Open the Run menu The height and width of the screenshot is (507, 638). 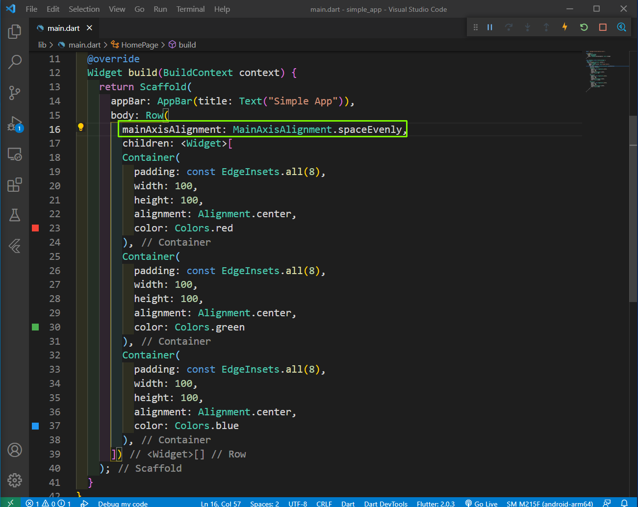click(160, 9)
